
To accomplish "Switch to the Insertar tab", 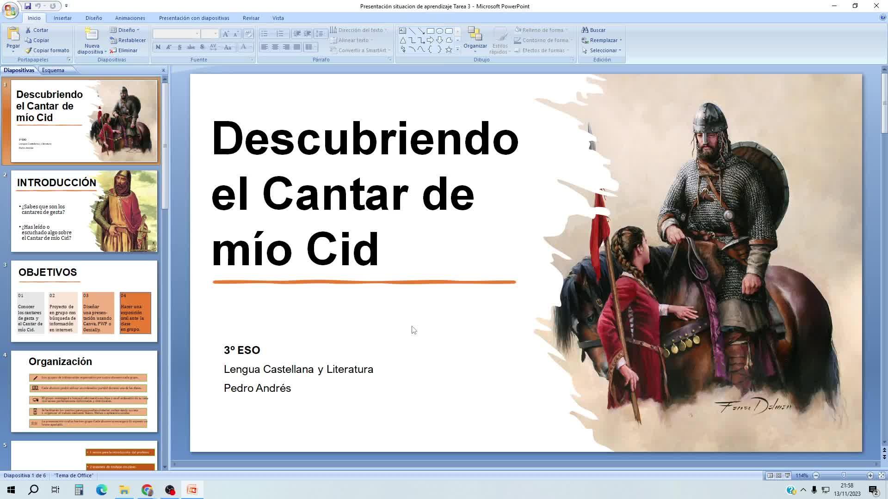I will (62, 18).
